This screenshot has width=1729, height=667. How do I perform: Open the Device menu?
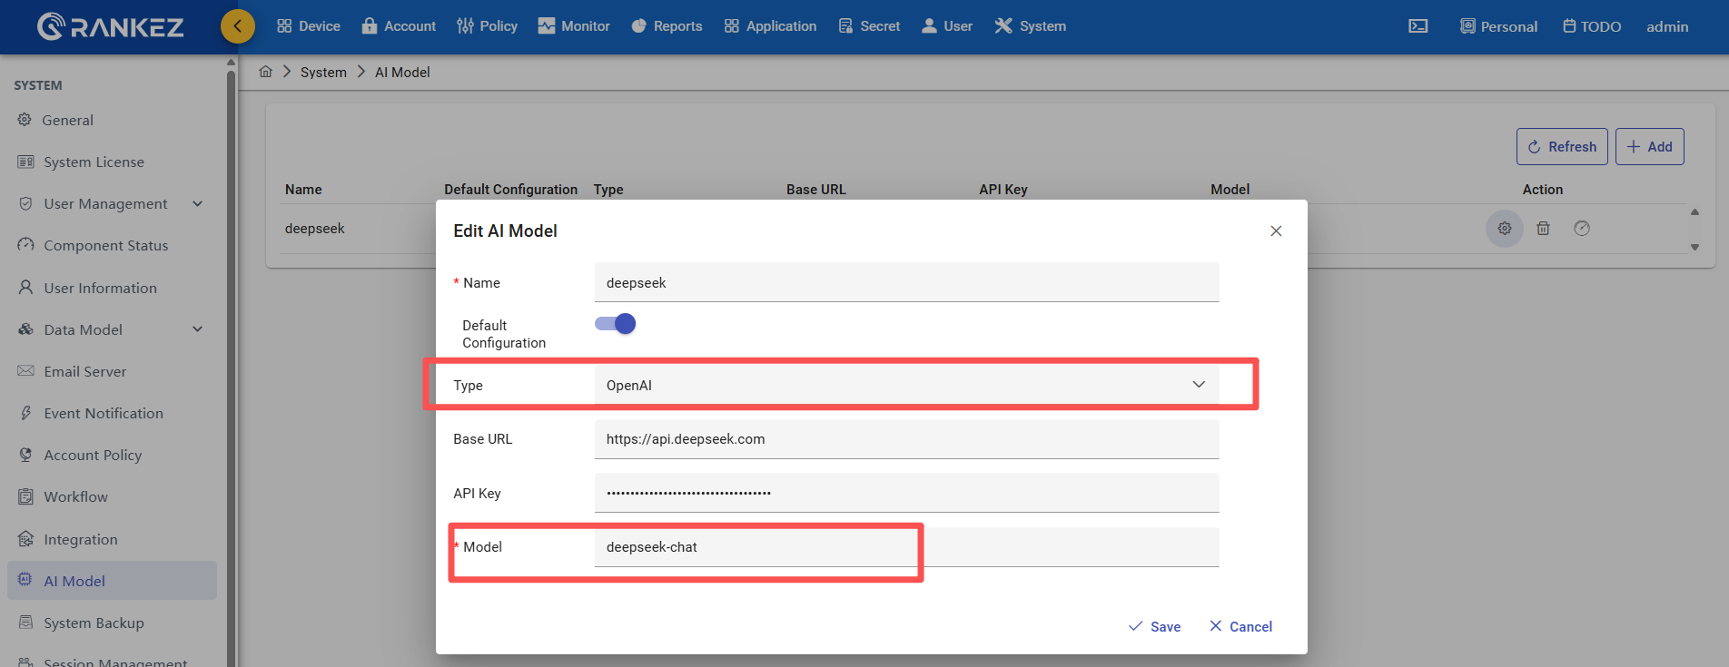pos(309,26)
